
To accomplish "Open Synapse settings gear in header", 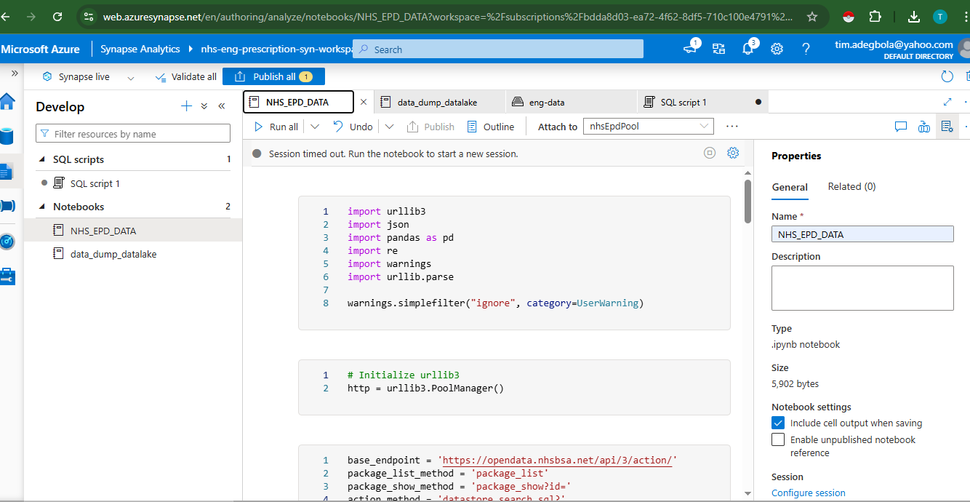I will point(777,49).
